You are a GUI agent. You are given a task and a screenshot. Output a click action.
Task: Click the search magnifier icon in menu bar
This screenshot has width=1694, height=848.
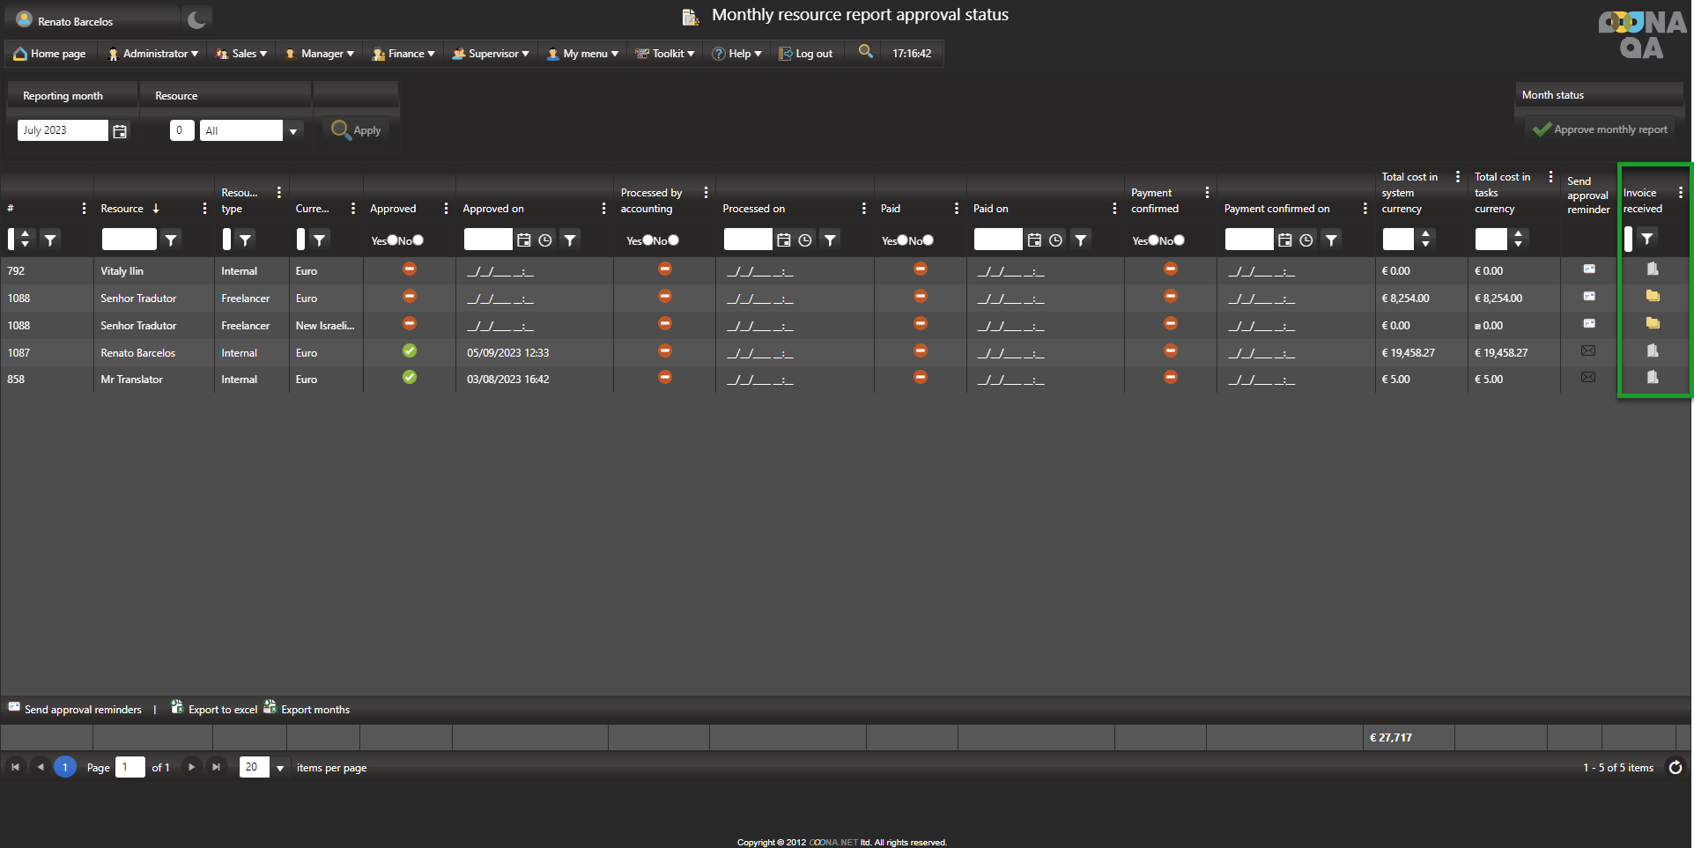click(x=866, y=52)
